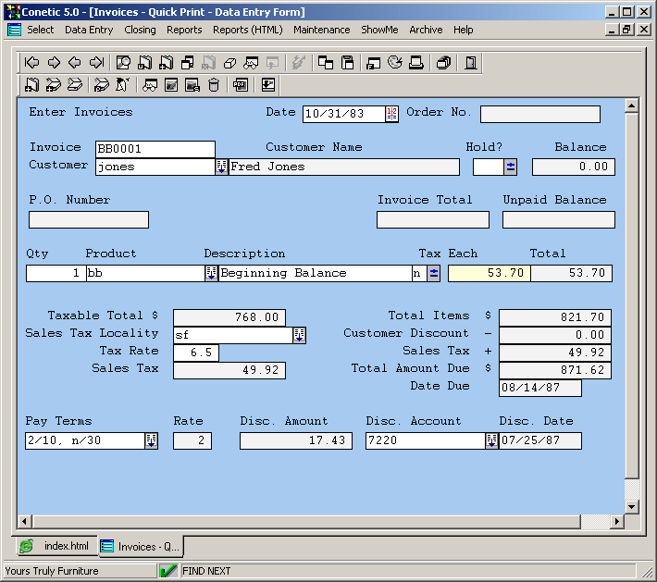The height and width of the screenshot is (582, 657).
Task: Click the eraser icon in toolbar
Action: (x=229, y=63)
